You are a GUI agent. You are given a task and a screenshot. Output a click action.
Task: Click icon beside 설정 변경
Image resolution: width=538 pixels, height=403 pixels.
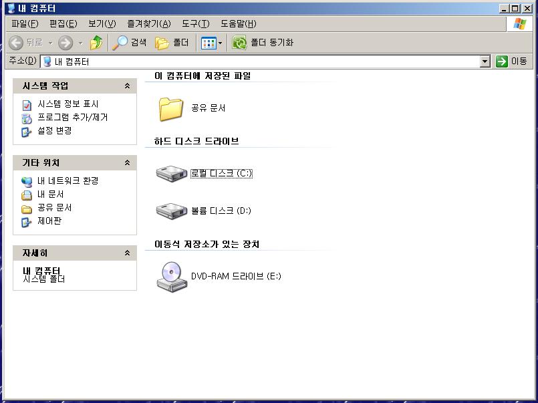27,132
